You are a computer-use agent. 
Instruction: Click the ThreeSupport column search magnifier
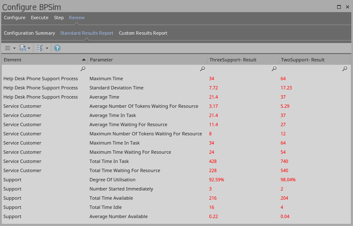274,69
